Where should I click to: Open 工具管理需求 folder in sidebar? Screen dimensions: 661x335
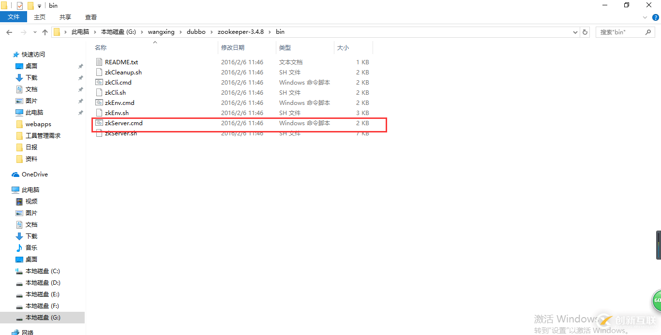(x=43, y=136)
